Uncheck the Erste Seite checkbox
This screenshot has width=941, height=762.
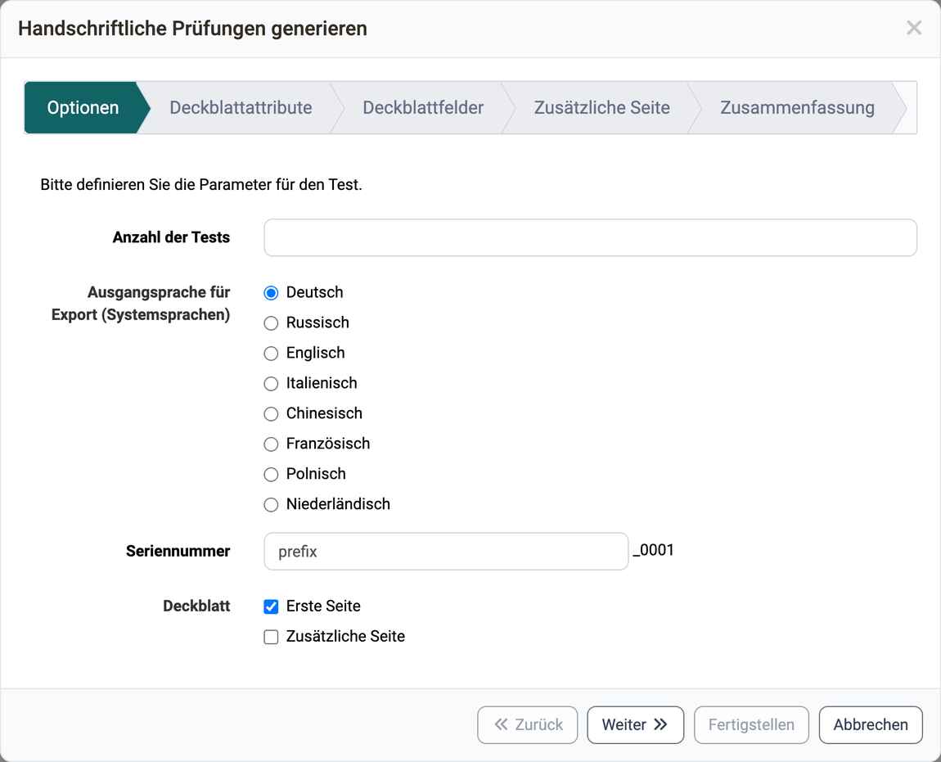click(272, 606)
